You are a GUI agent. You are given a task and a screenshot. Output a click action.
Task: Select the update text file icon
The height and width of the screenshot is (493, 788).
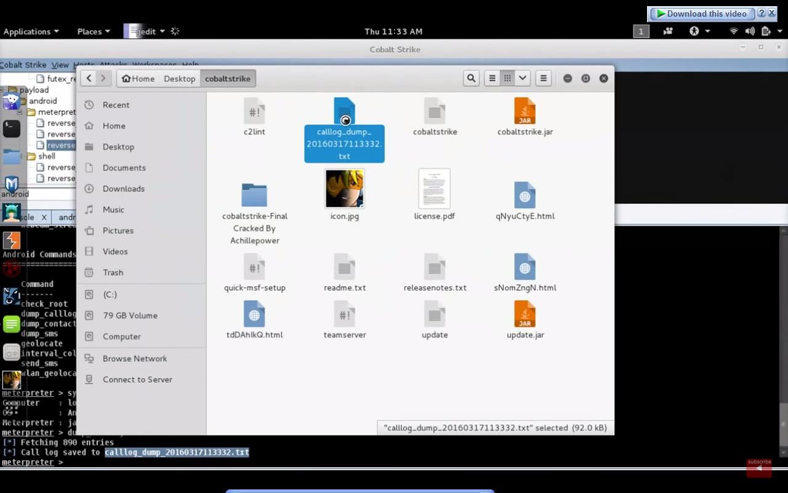pyautogui.click(x=435, y=314)
